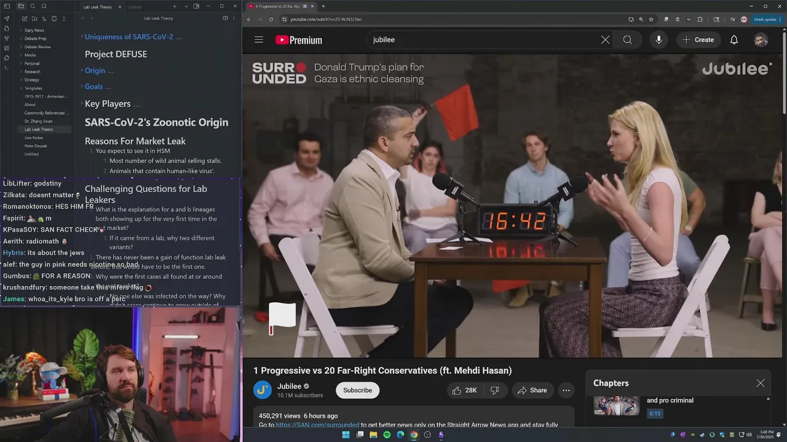Open a new Chrome tab

pos(323,6)
